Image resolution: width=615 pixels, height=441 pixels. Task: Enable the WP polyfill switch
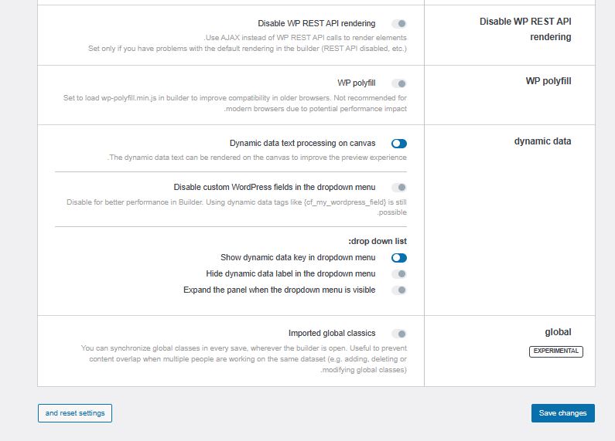click(x=399, y=83)
